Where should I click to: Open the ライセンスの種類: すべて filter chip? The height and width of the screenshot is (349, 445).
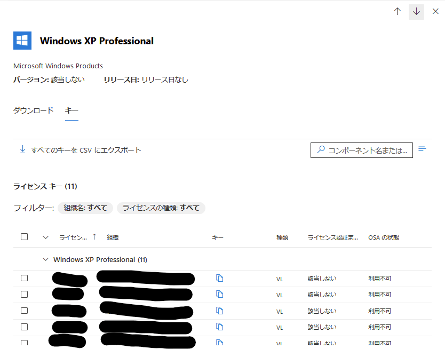click(x=161, y=208)
